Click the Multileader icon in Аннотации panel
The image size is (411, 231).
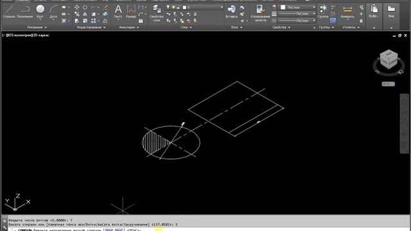(x=141, y=14)
